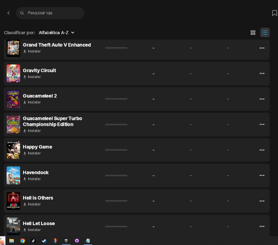Image resolution: width=278 pixels, height=245 pixels.
Task: Switch to grid view layout
Action: point(253,32)
